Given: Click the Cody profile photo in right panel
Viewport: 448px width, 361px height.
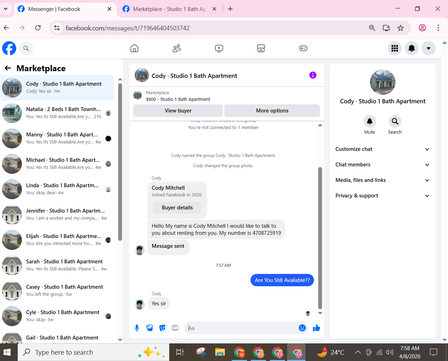Looking at the screenshot, I should pos(383,82).
